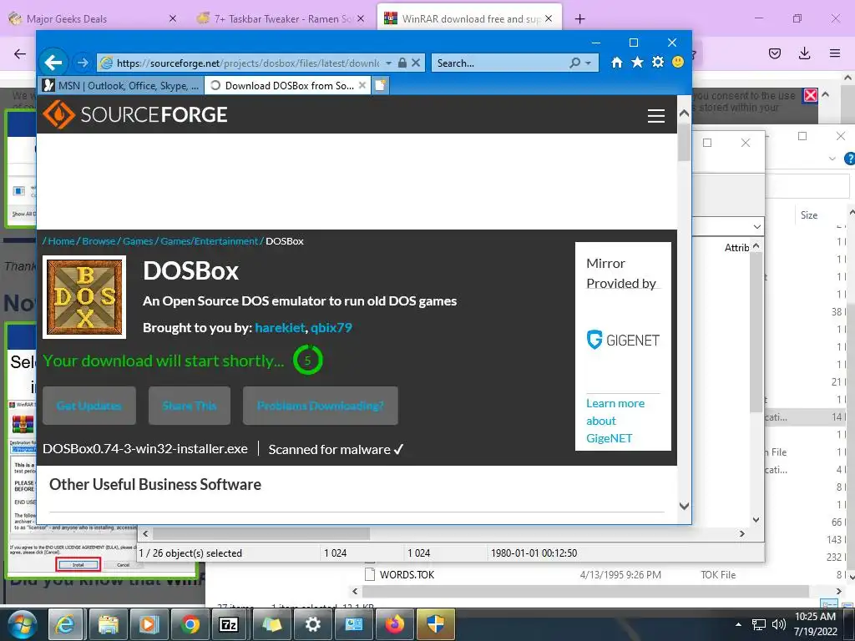
Task: Open Windows Explorer from taskbar
Action: coord(108,624)
